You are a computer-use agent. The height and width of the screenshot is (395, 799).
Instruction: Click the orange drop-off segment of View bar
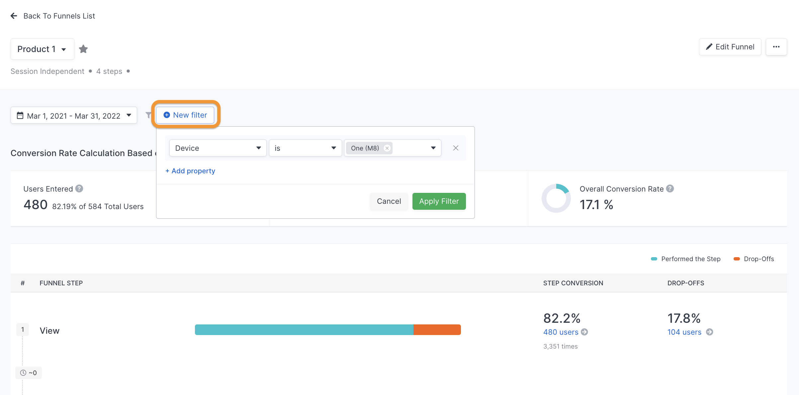click(437, 330)
